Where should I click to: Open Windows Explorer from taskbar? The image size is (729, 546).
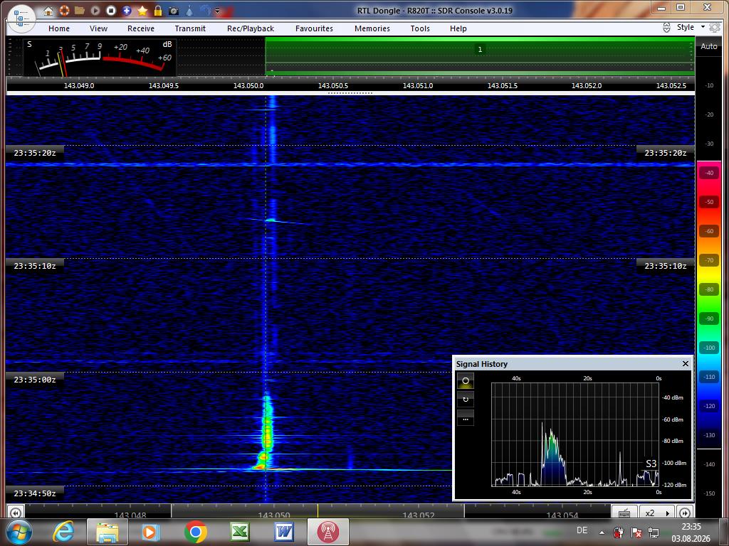click(x=107, y=532)
